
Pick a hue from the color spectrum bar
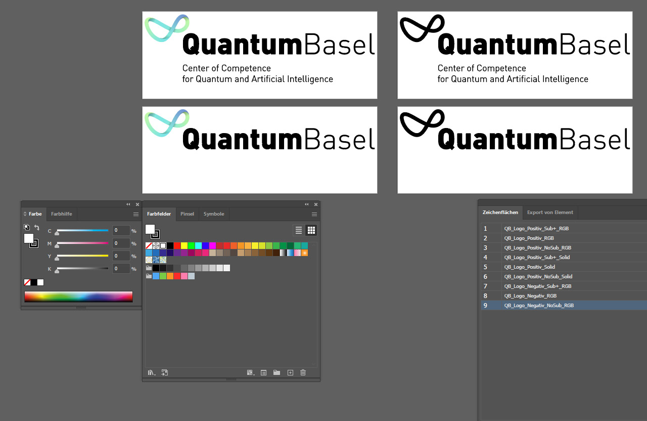click(78, 297)
